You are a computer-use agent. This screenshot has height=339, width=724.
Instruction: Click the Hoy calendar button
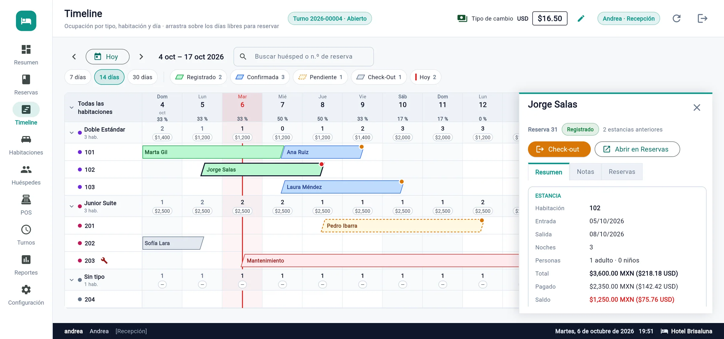[x=107, y=56]
